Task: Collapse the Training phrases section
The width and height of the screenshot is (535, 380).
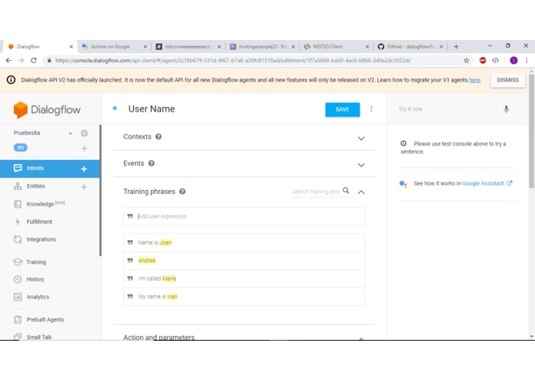Action: pyautogui.click(x=361, y=192)
